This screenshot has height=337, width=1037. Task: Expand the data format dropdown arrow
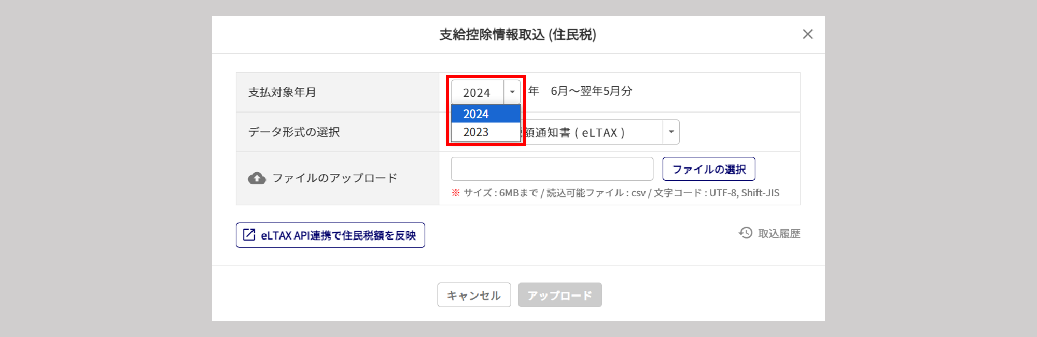coord(671,132)
